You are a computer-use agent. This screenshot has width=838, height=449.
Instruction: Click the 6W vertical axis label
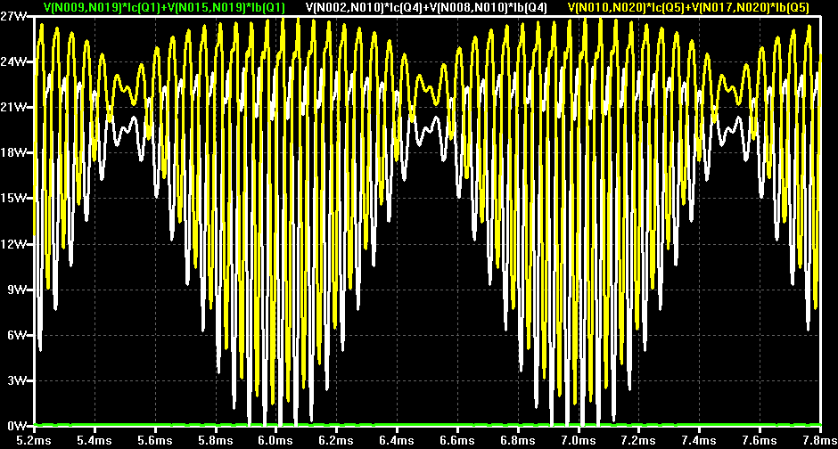tap(18, 335)
